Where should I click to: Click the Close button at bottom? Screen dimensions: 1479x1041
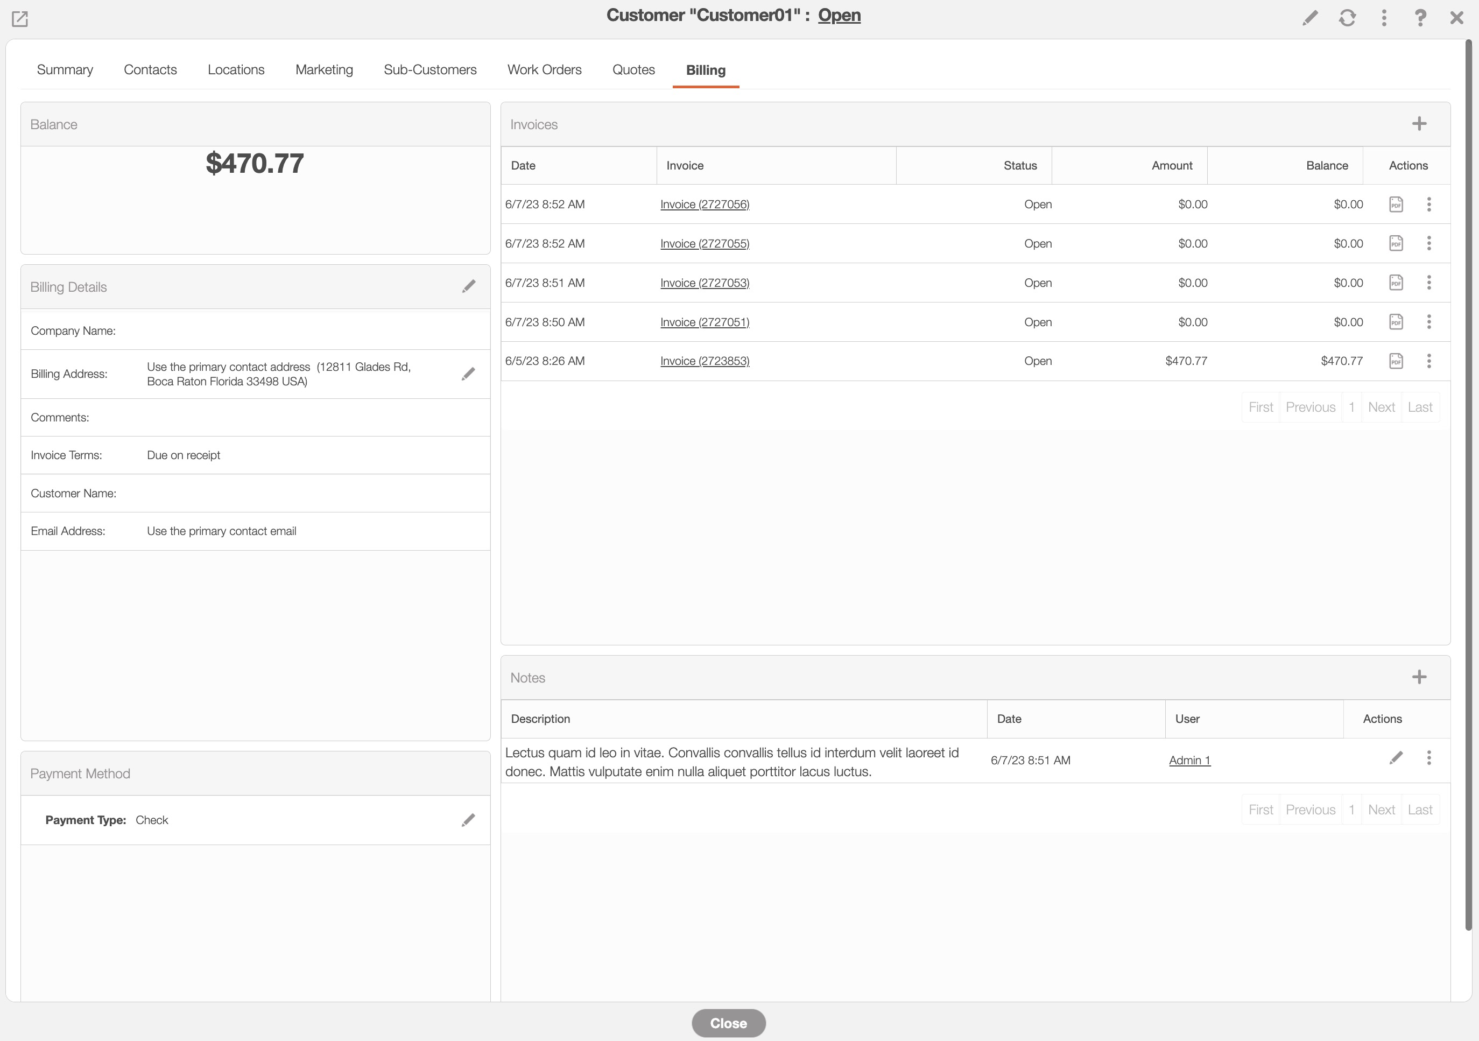click(x=729, y=1023)
